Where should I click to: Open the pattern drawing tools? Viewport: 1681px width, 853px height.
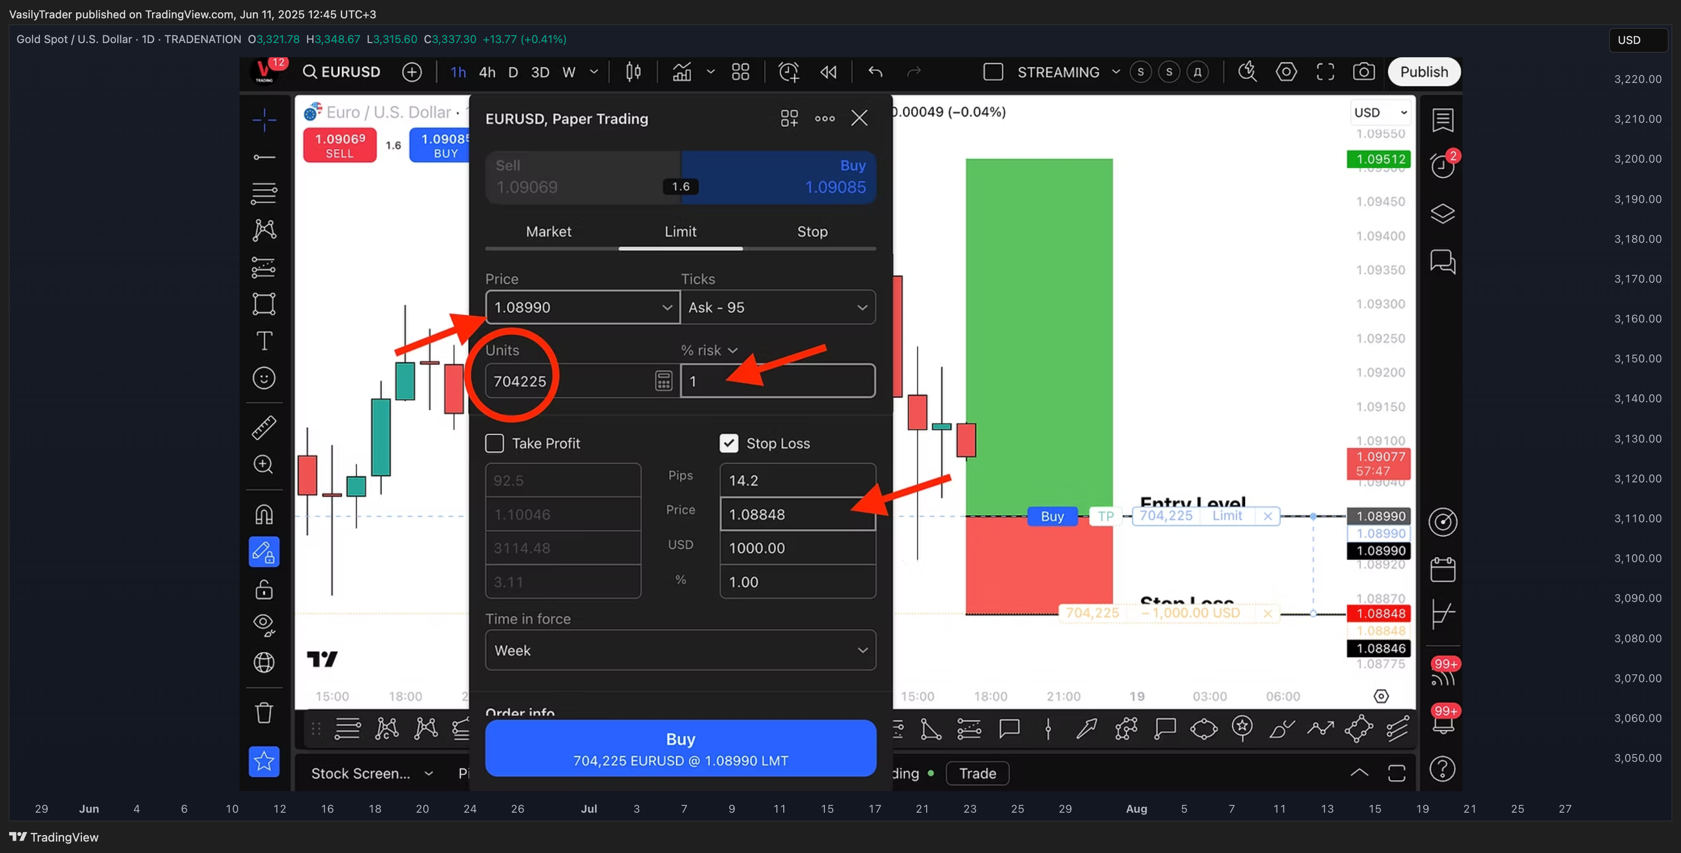[x=264, y=230]
